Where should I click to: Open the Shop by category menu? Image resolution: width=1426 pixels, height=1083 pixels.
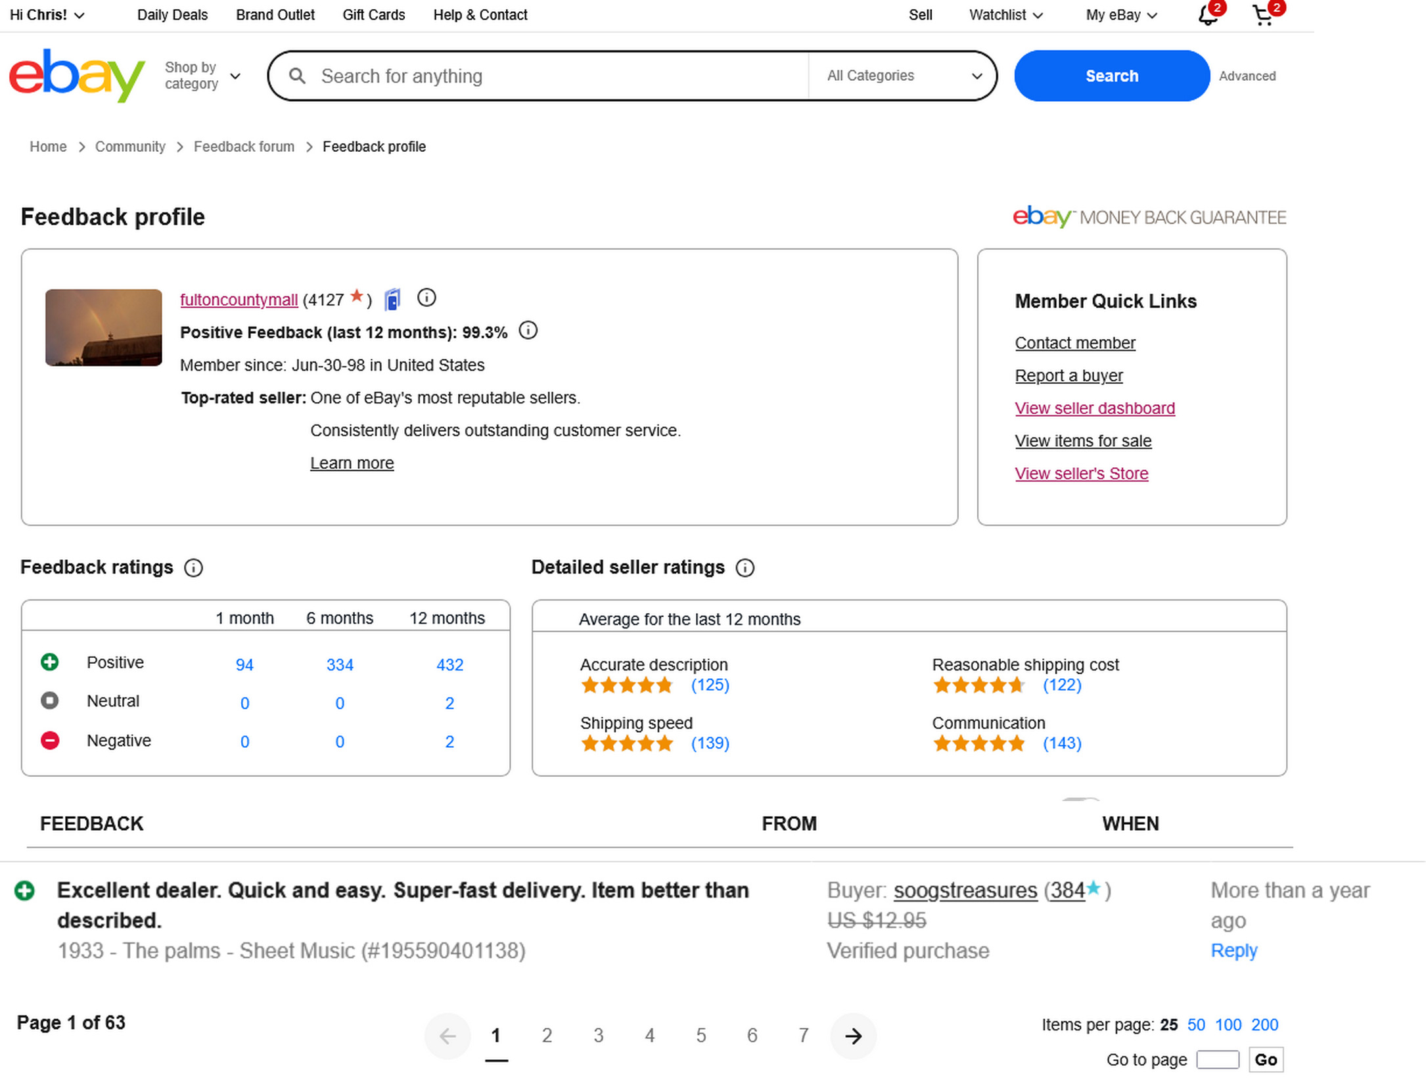[202, 76]
